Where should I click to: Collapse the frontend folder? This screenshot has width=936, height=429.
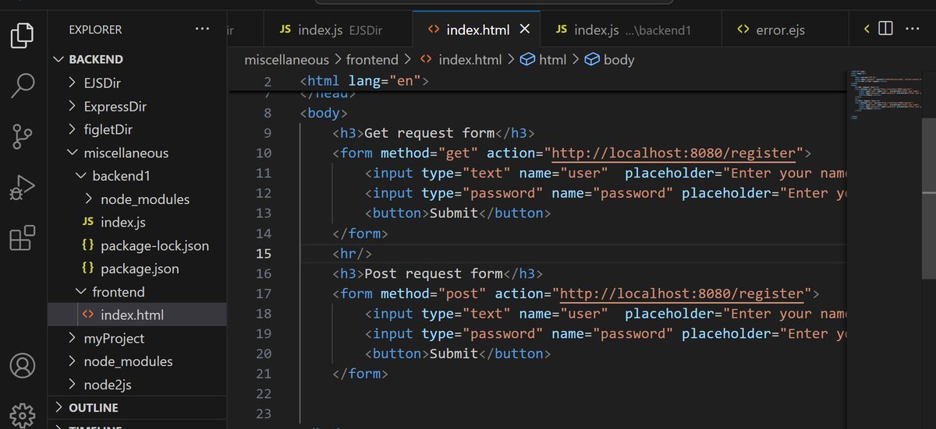[80, 292]
